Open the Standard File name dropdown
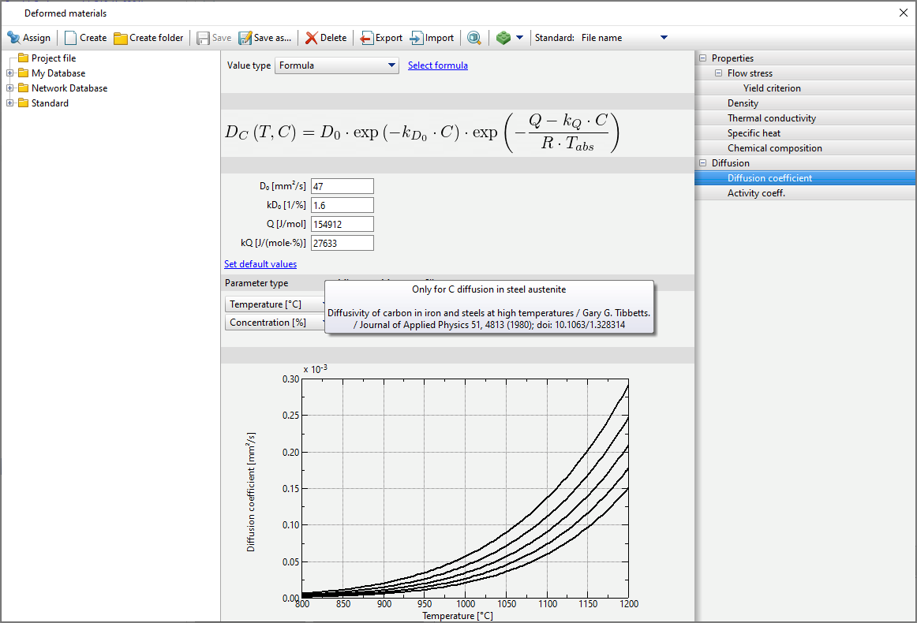 (x=663, y=38)
